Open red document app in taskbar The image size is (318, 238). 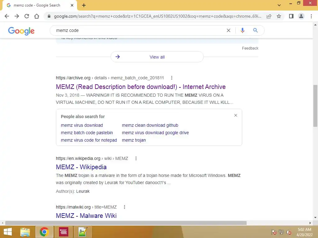[x=63, y=232]
